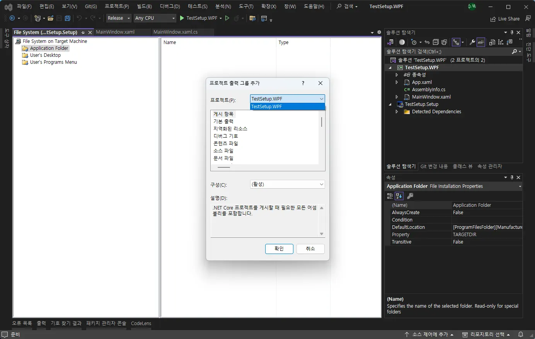Click Start Without Debugging outline play icon
535x339 pixels.
227,18
